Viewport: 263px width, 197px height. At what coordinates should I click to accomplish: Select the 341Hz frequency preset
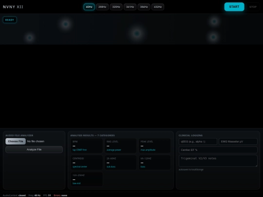[130, 7]
